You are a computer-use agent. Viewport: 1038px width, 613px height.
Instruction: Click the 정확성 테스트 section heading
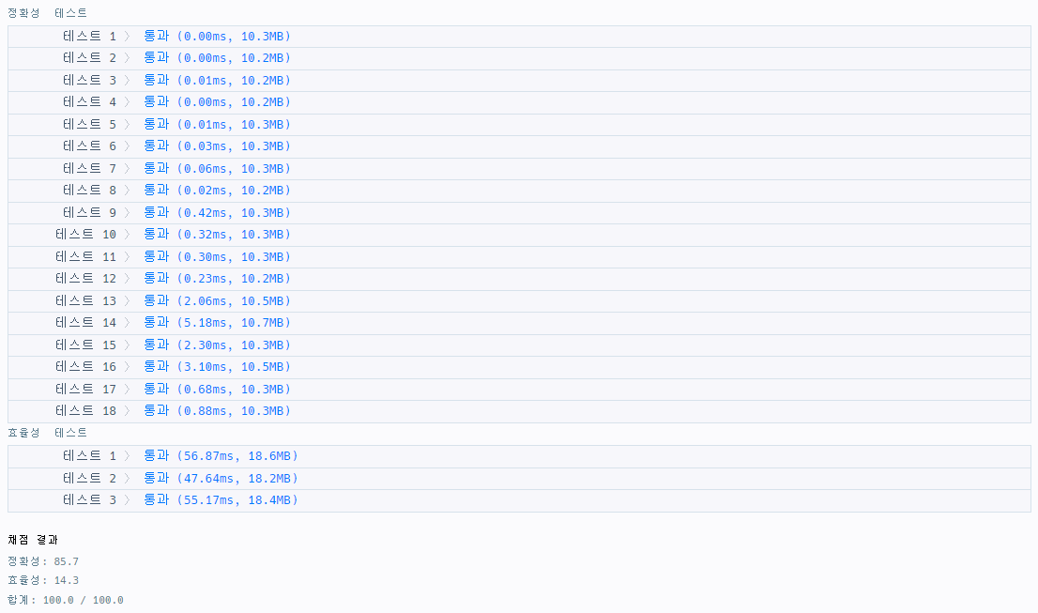47,13
